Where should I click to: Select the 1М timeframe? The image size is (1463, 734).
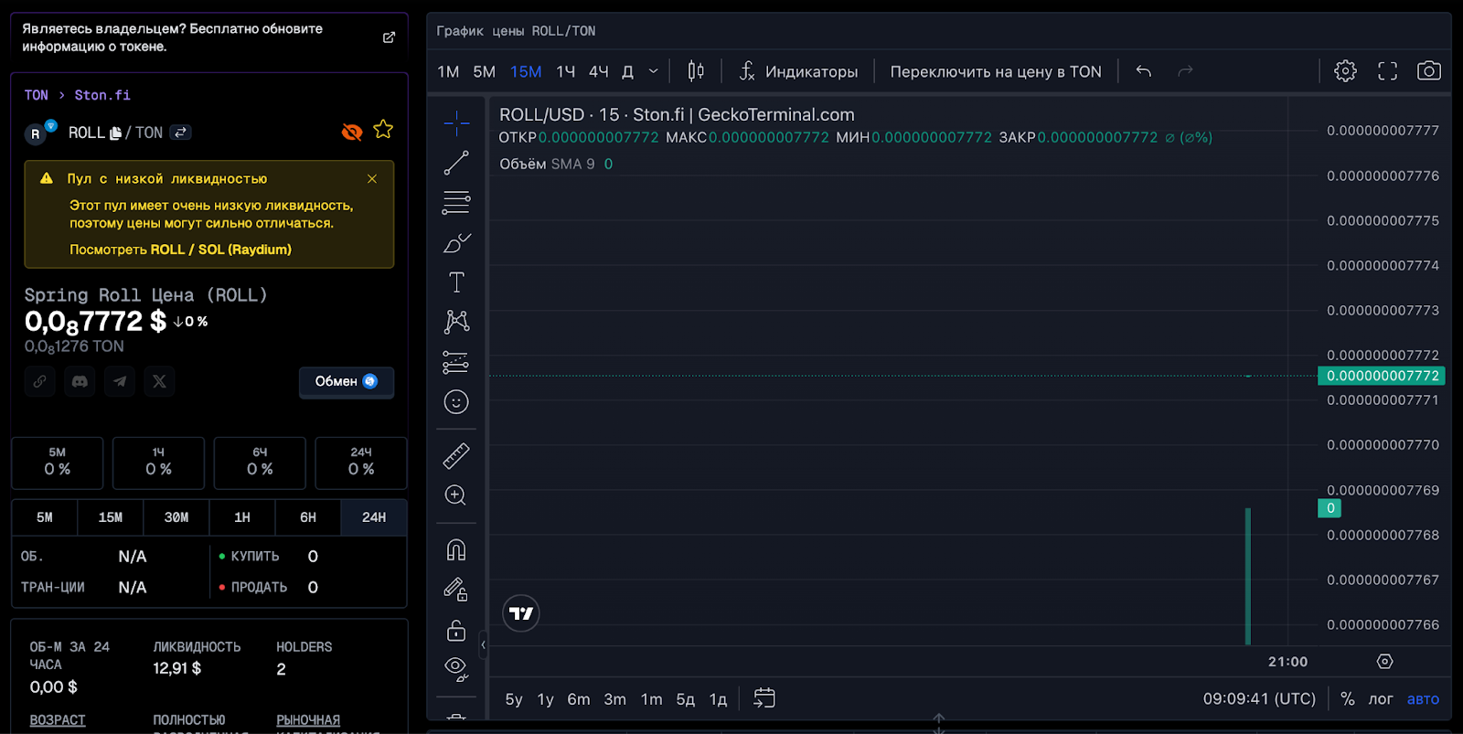click(x=448, y=71)
